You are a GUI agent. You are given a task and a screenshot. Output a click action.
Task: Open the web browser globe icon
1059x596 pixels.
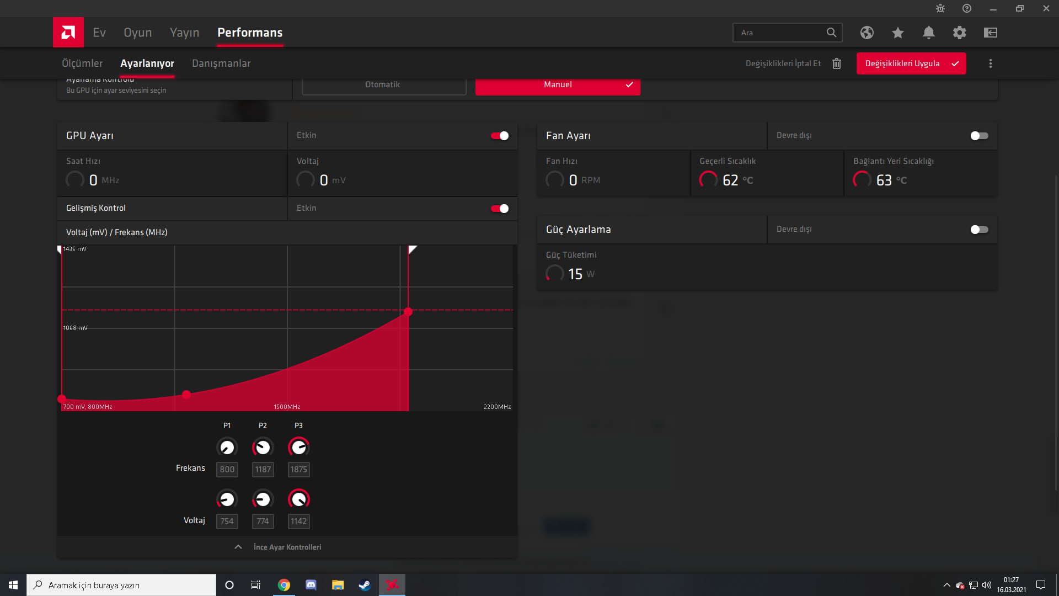(x=867, y=33)
